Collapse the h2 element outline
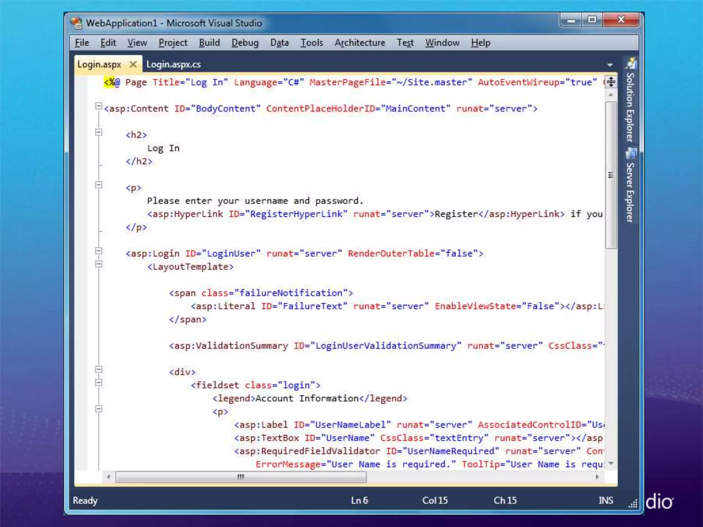This screenshot has width=703, height=527. click(99, 132)
